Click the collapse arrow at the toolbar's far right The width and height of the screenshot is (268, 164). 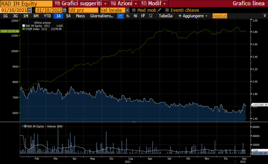pyautogui.click(x=265, y=16)
